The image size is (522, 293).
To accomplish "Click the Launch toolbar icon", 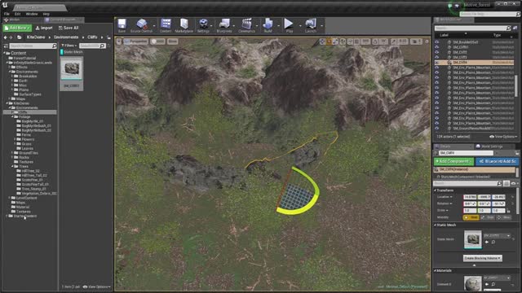I will point(310,25).
